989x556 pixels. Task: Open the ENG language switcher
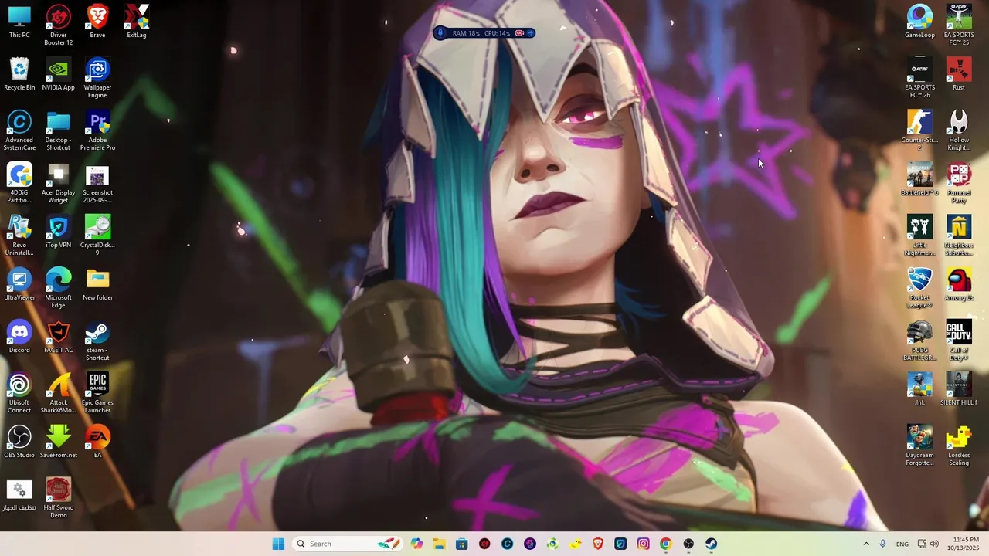coord(902,544)
